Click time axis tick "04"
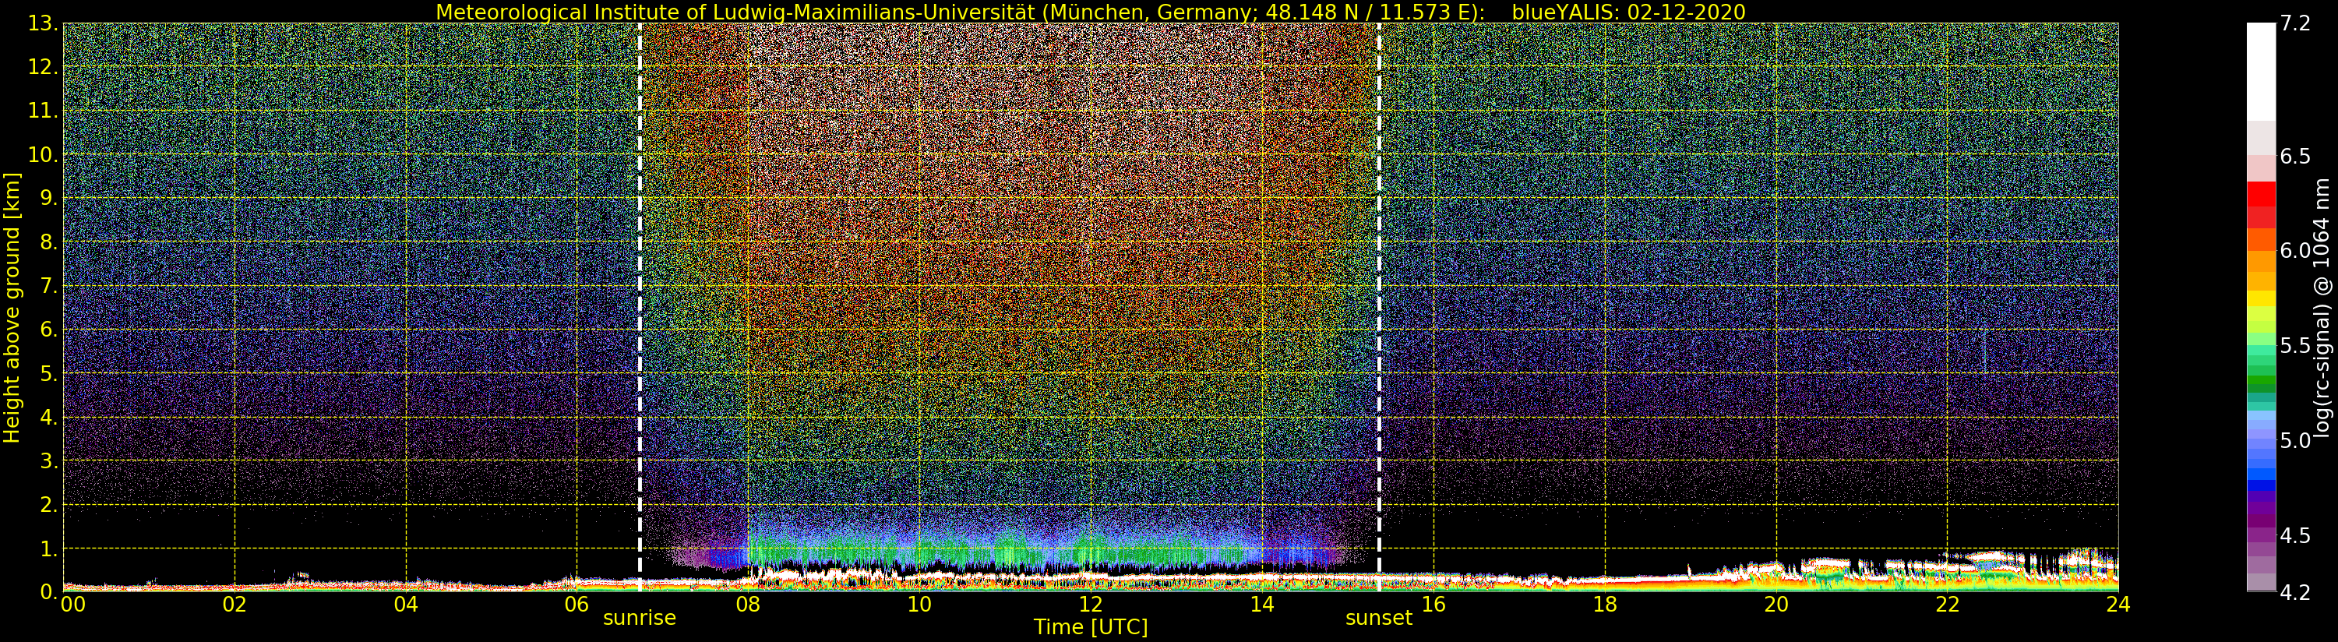 tap(406, 604)
